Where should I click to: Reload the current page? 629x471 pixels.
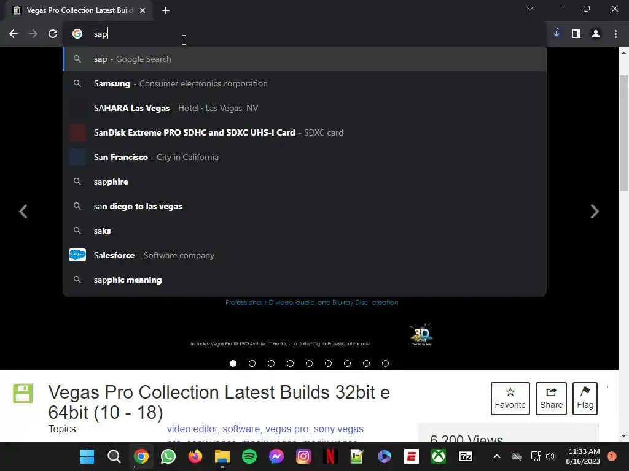53,34
